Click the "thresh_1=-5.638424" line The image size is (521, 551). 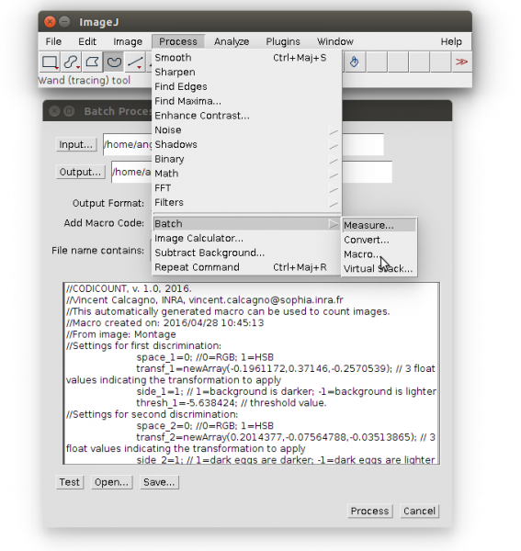click(x=232, y=403)
